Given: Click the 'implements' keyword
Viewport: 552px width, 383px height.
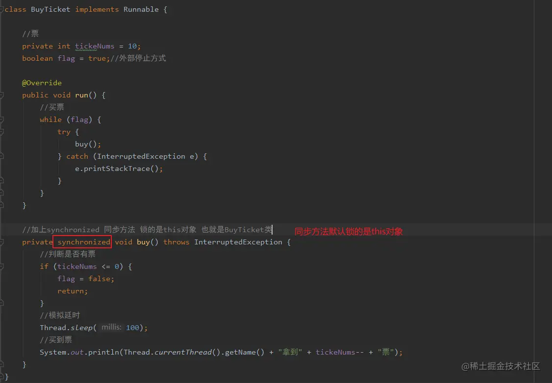Looking at the screenshot, I should (x=97, y=9).
